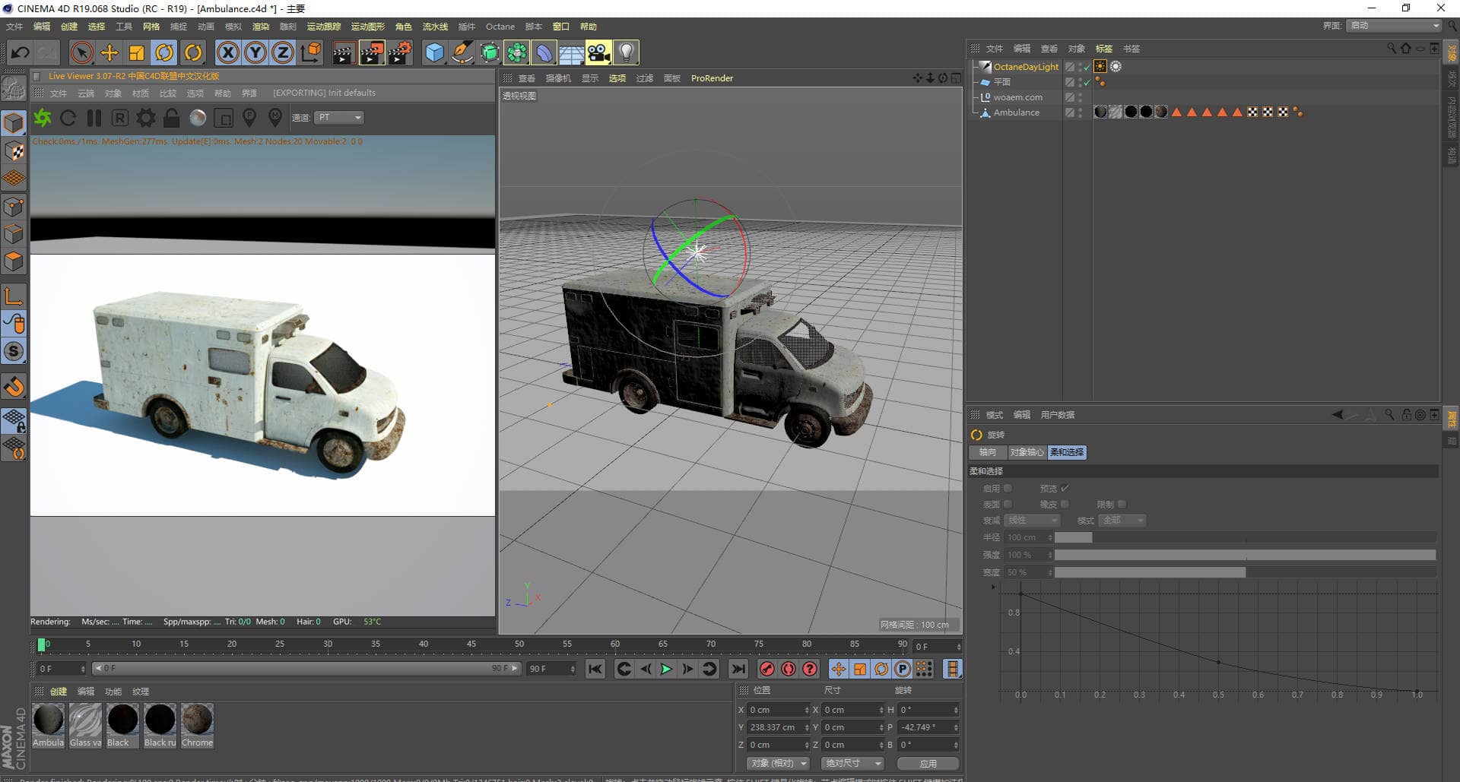Viewport: 1460px width, 782px height.
Task: Switch to 轴向 tab
Action: point(988,452)
